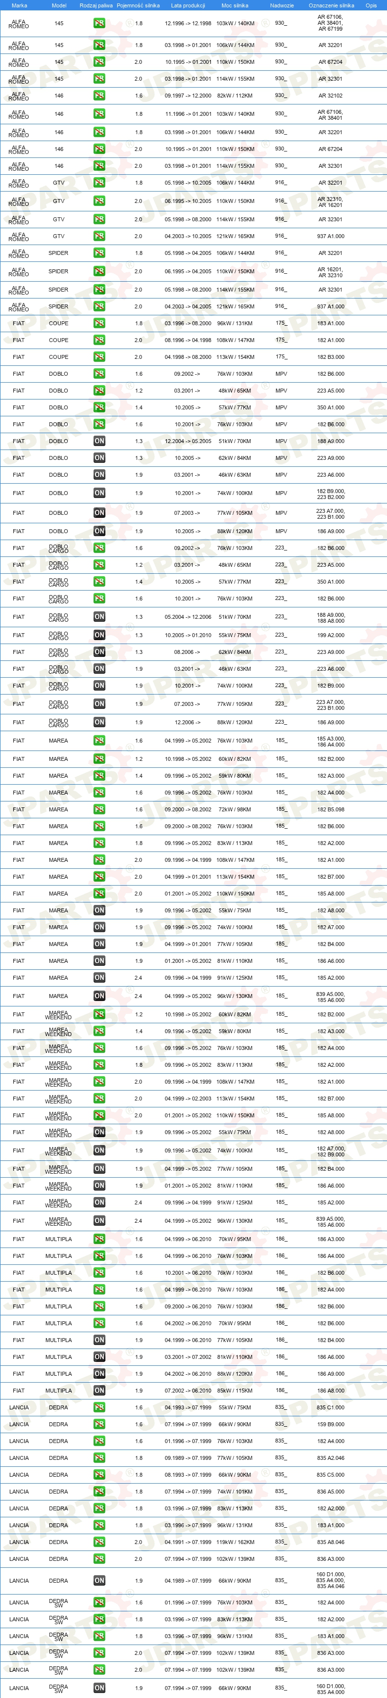Select petrol icon in Doblo Cargo 1.4 row

pos(99,582)
